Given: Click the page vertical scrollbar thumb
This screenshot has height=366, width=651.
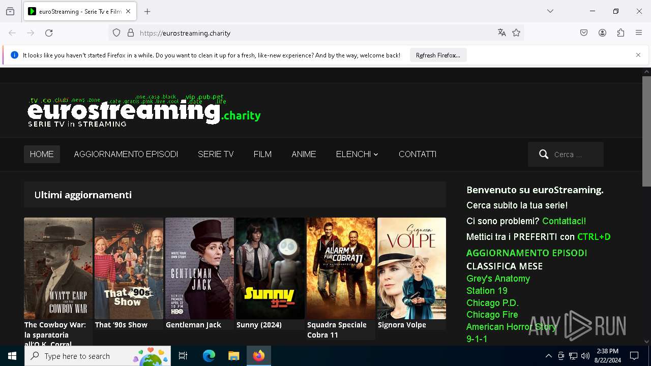Looking at the screenshot, I should [x=646, y=132].
